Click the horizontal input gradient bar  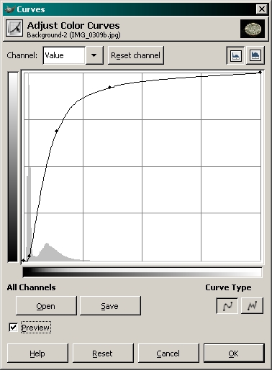pos(142,272)
